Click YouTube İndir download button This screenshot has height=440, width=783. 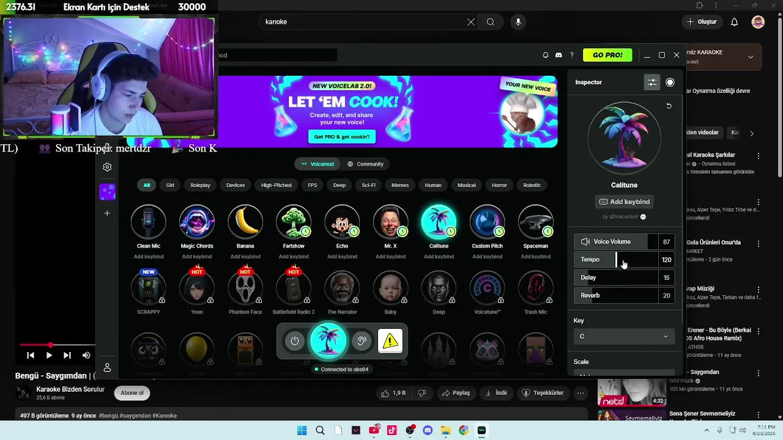(x=496, y=393)
